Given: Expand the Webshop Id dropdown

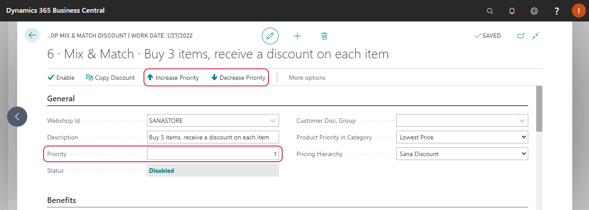Looking at the screenshot, I should coord(272,121).
